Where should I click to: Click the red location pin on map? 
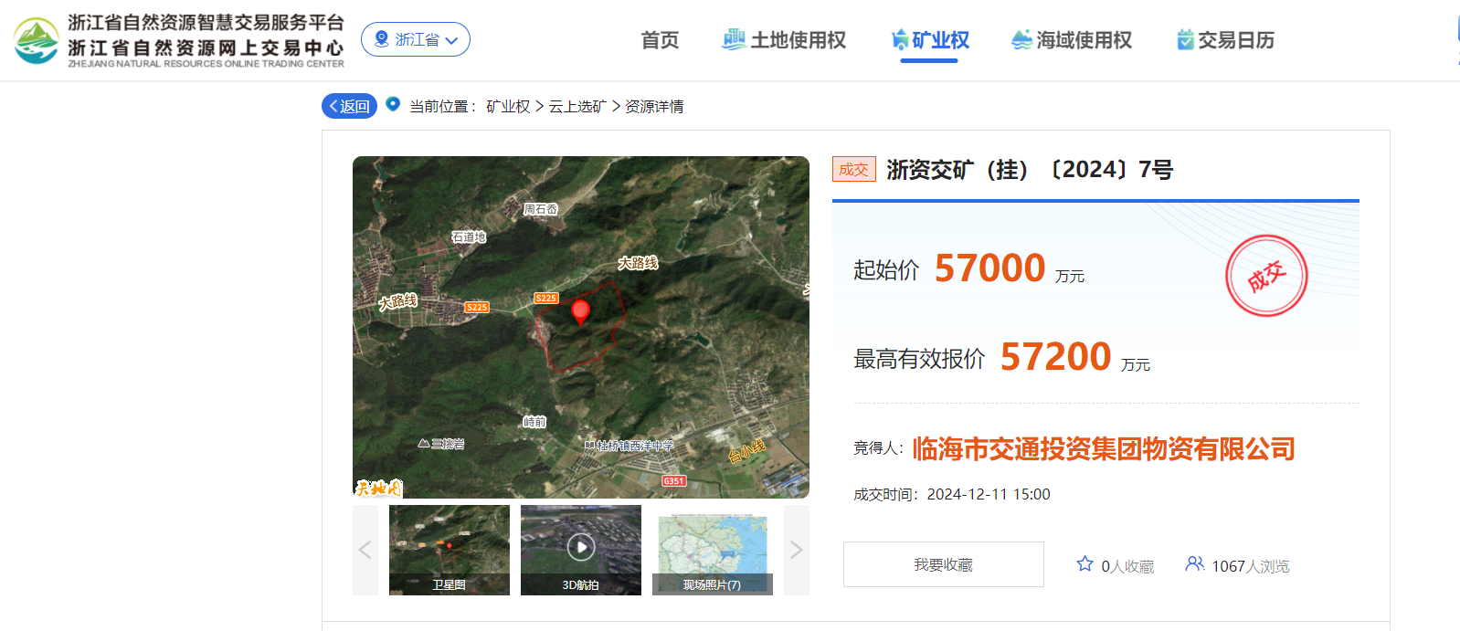(580, 312)
